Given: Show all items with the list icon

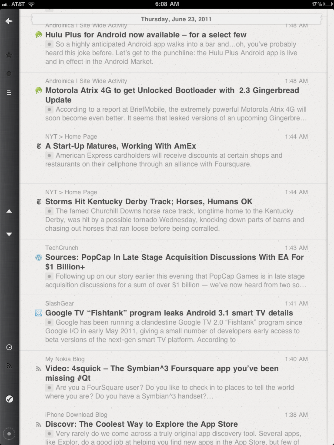Looking at the screenshot, I should (9, 93).
